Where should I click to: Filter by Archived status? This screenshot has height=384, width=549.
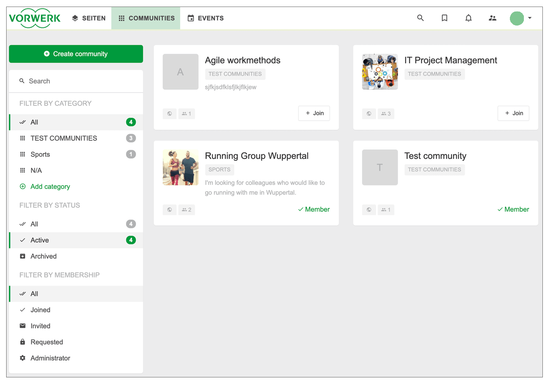point(43,256)
